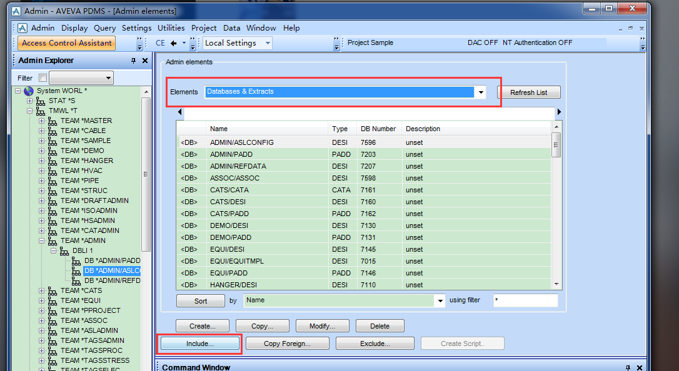Click the Include... button

199,344
